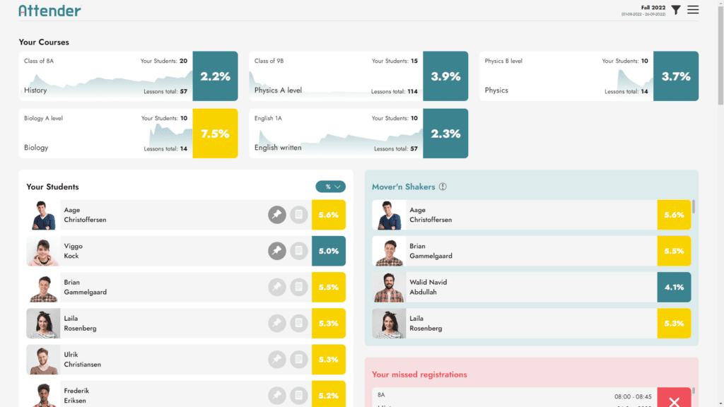Select Walid Navid Abdullah in Mover'n Shakers

pos(428,287)
